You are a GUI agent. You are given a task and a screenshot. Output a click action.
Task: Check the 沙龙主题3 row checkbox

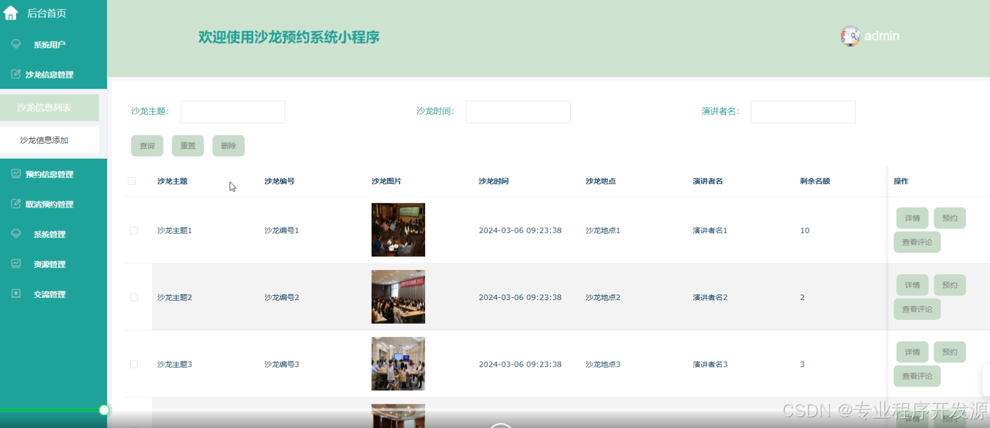pyautogui.click(x=134, y=364)
